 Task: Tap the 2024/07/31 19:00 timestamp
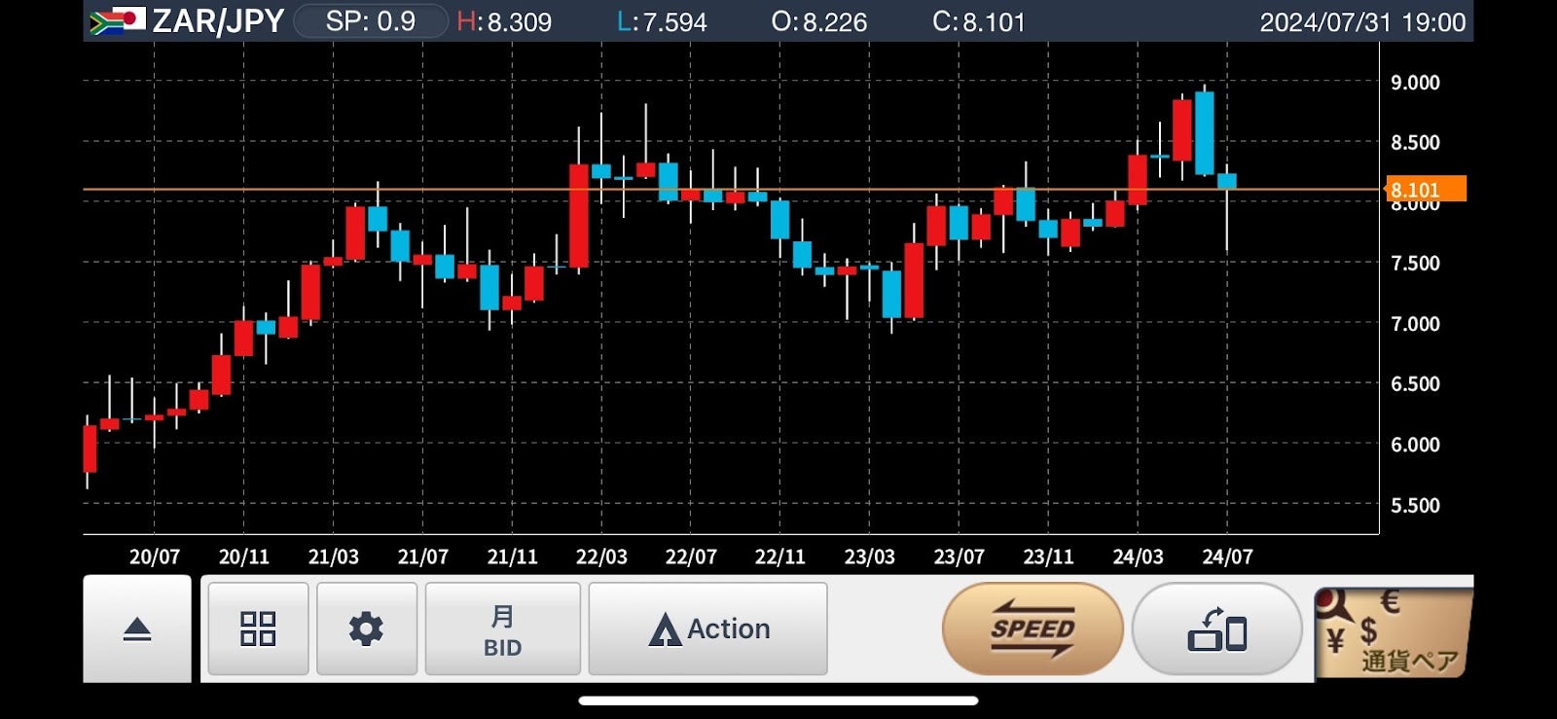(x=1361, y=22)
